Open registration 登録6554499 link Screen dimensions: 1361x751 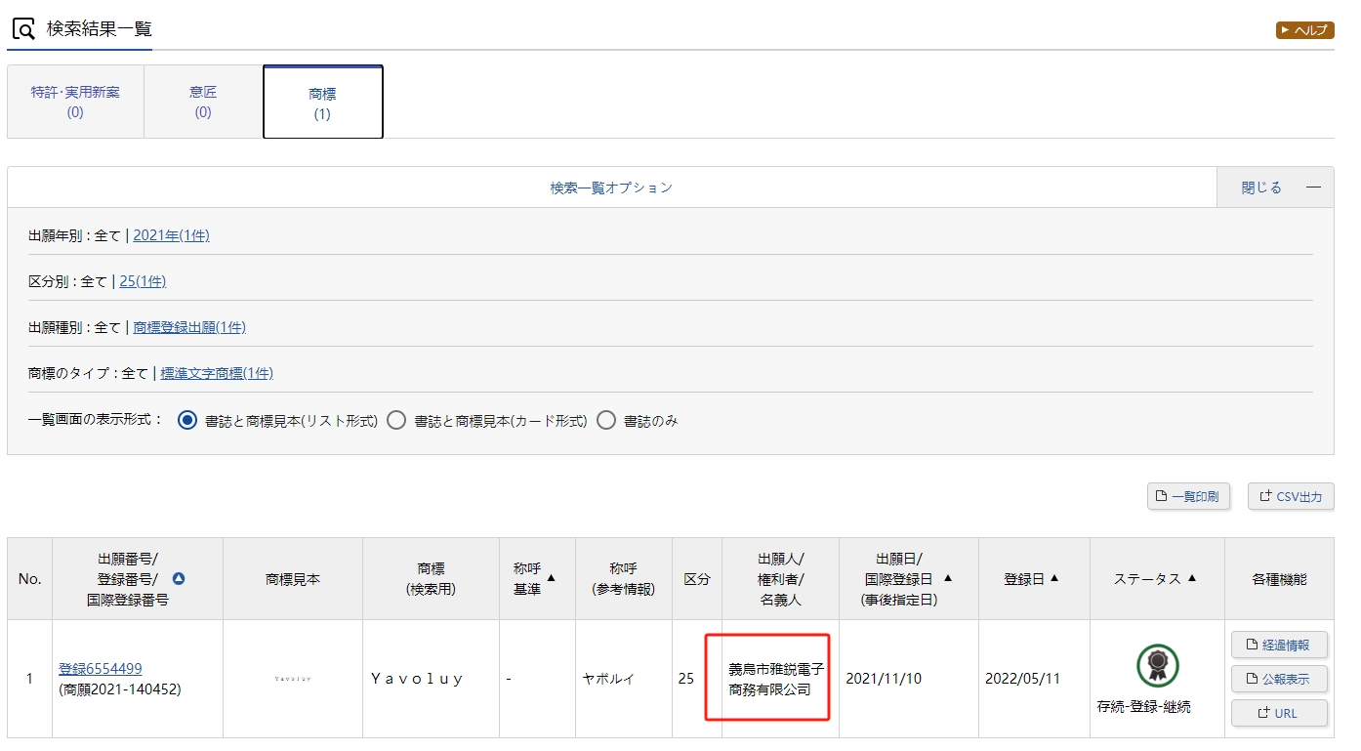click(101, 669)
